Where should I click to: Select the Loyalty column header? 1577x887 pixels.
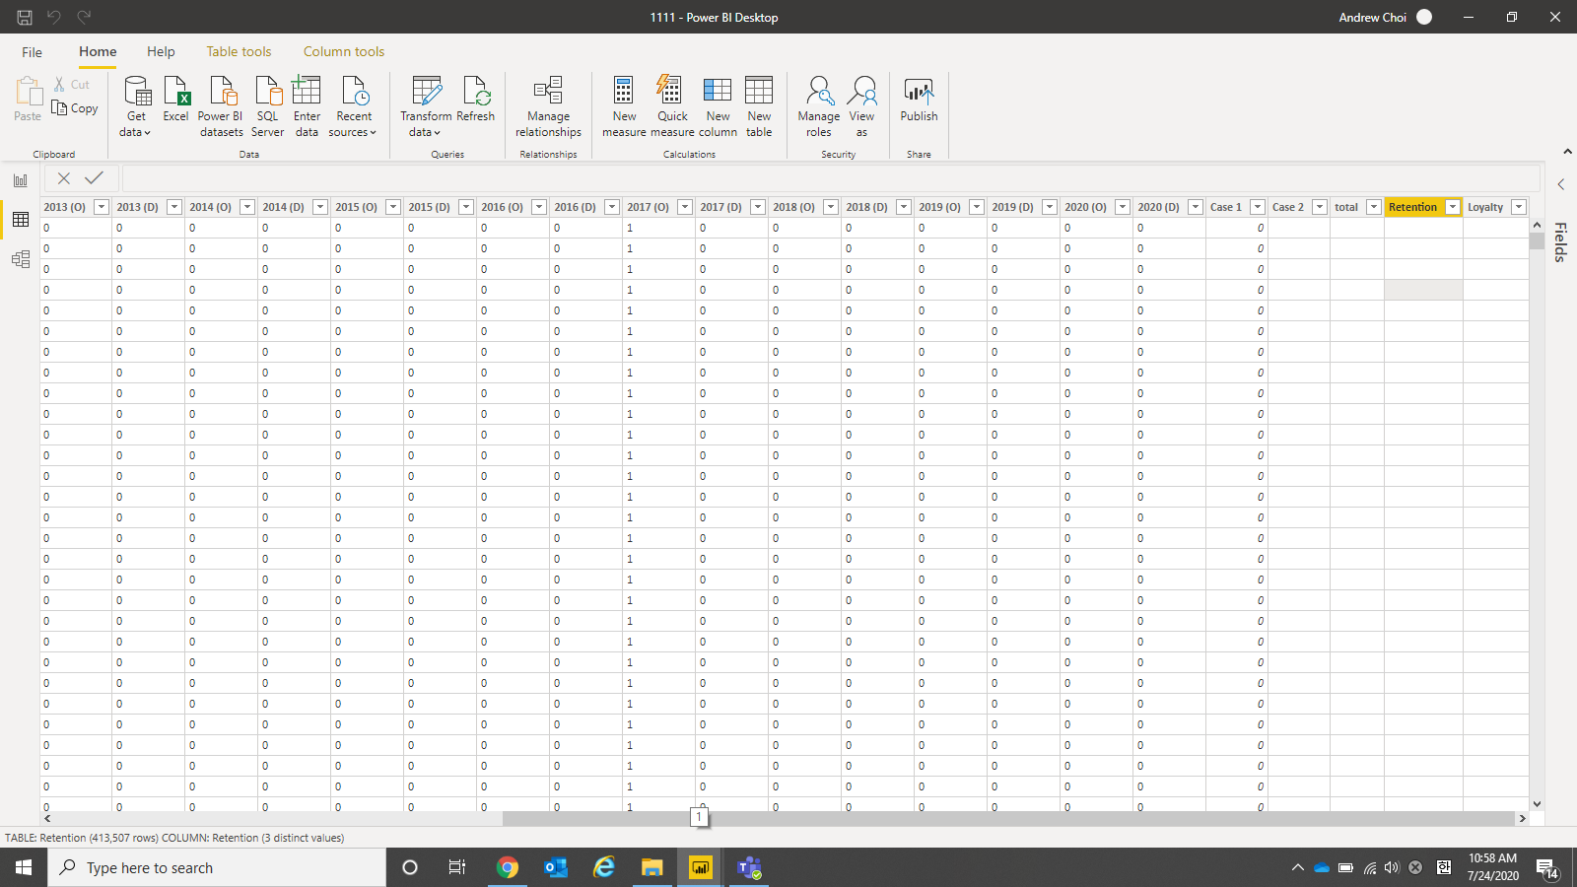(x=1485, y=207)
